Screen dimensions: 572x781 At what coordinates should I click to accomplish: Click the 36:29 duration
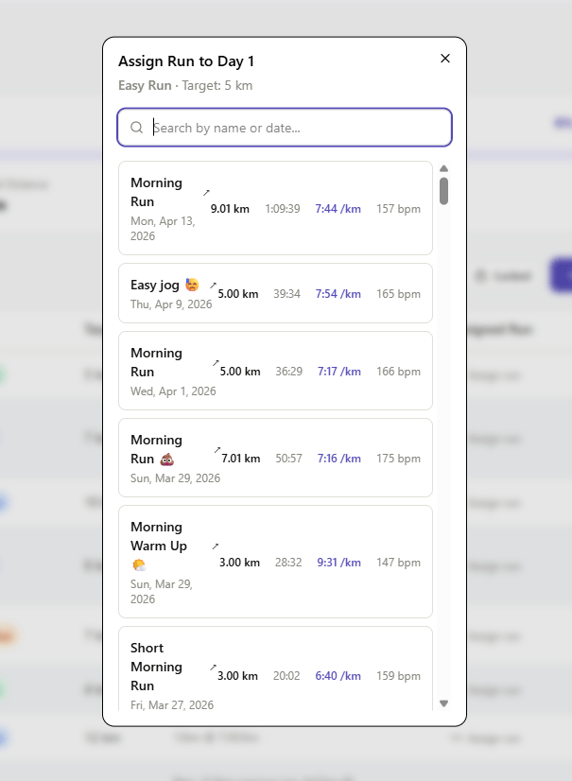(289, 371)
